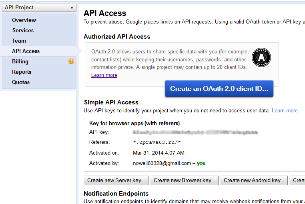The image size is (305, 204).
Task: Click the referers value *.uprava63.ru/*
Action: (x=156, y=142)
